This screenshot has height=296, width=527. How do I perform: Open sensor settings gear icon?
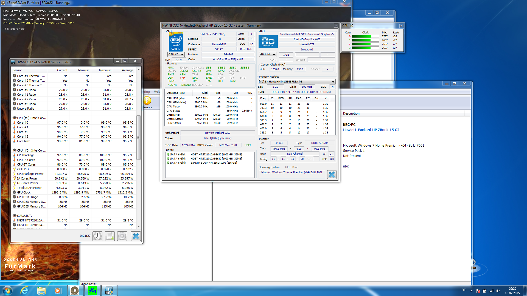tap(122, 236)
